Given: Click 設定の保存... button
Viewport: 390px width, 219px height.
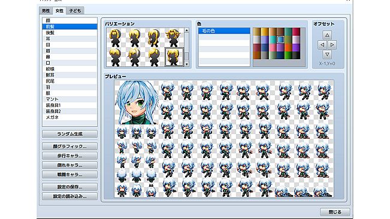Looking at the screenshot, I should tap(69, 187).
